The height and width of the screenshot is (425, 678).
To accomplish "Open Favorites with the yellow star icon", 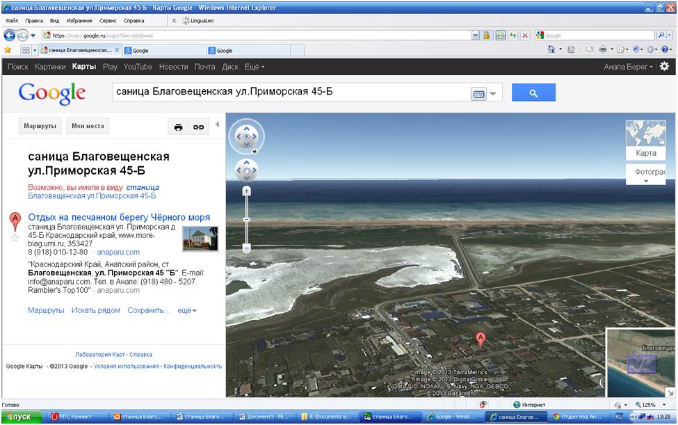I will (8, 50).
